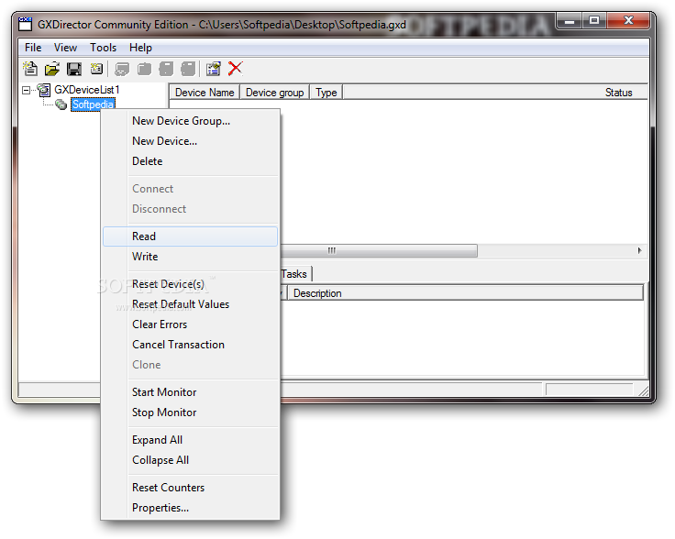Screen dimensions: 675x539
Task: Choose Delete in the context menu
Action: [190, 161]
